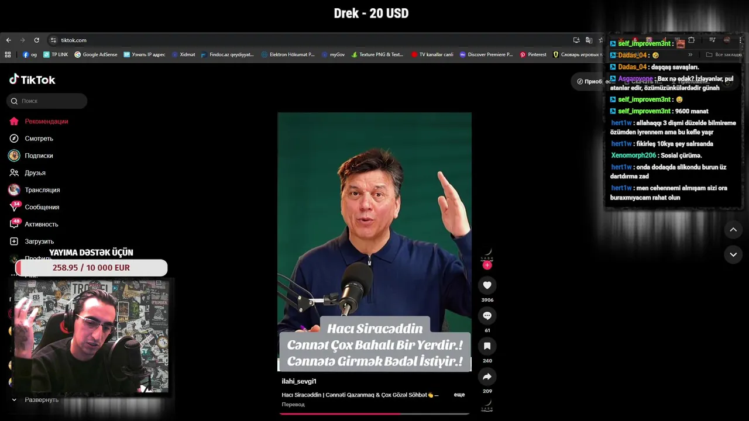This screenshot has height=421, width=749.
Task: Open the creator avatar above follow badge
Action: point(487,254)
